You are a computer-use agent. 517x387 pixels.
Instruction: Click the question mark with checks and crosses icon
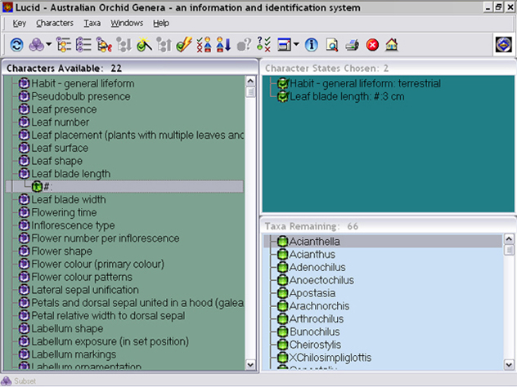[263, 44]
